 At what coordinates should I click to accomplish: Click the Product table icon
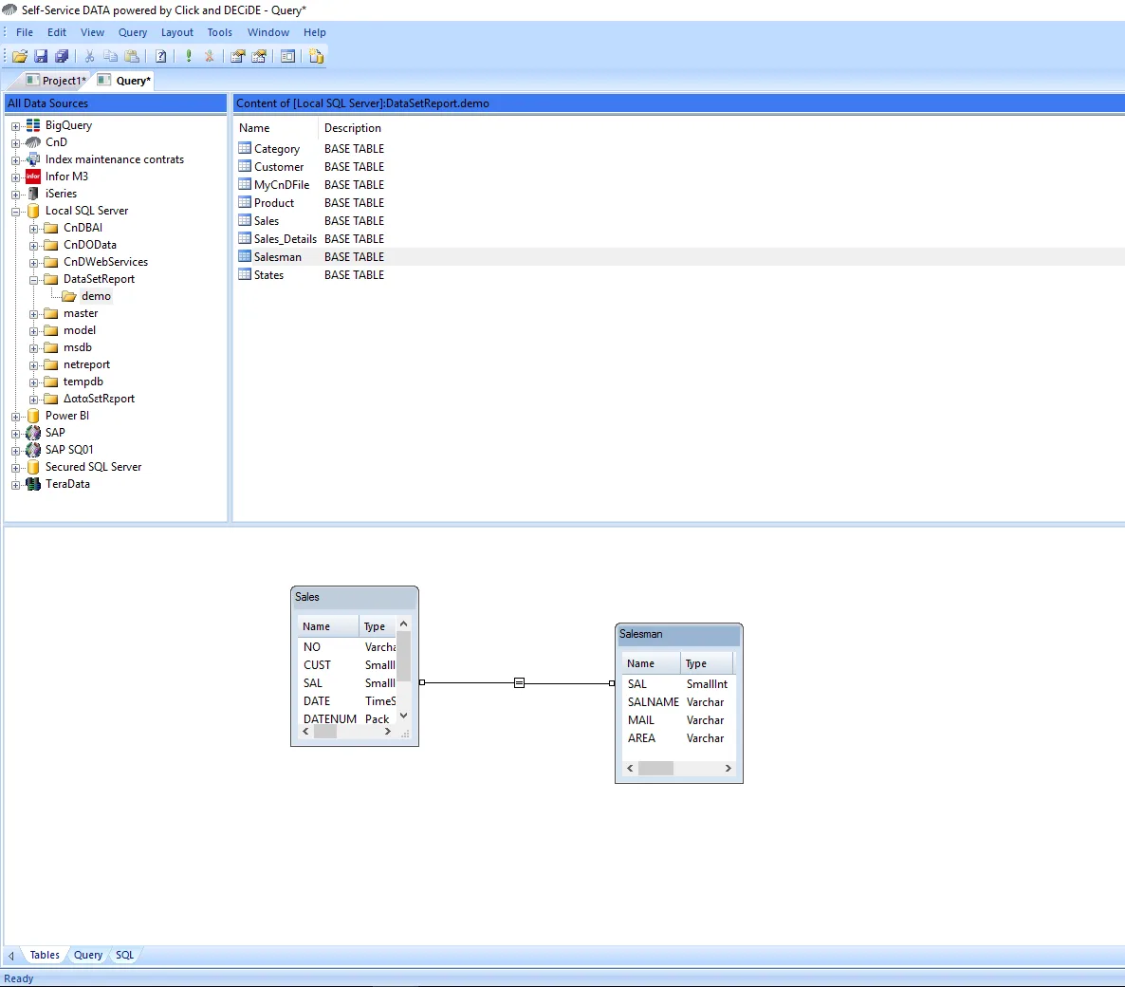pos(245,202)
